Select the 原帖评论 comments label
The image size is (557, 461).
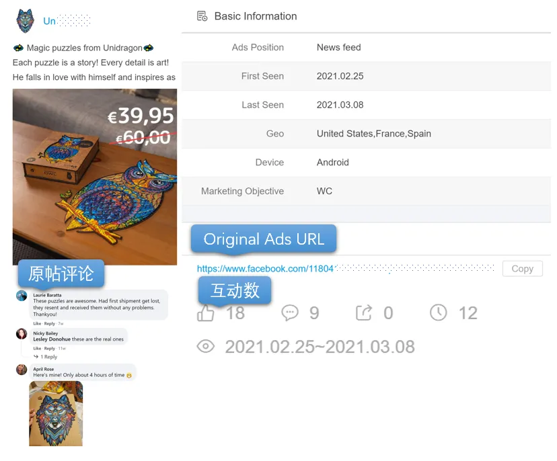pos(61,274)
